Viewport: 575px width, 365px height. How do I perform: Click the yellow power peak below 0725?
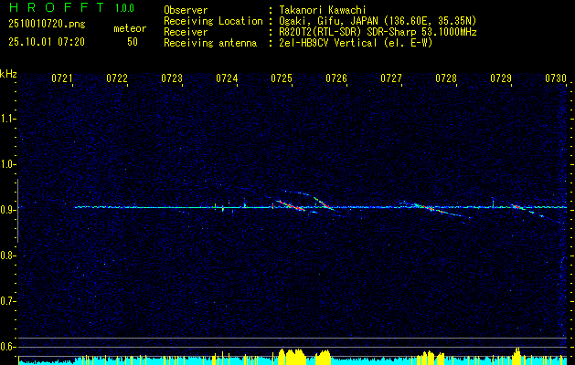292,357
